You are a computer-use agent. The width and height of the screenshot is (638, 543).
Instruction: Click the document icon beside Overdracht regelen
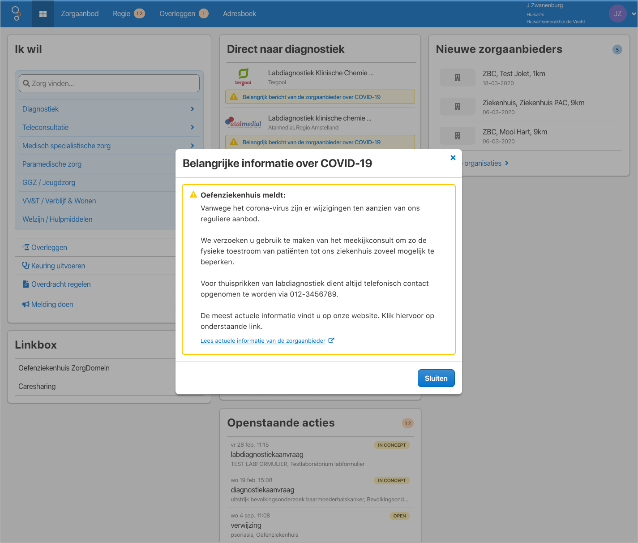(26, 284)
